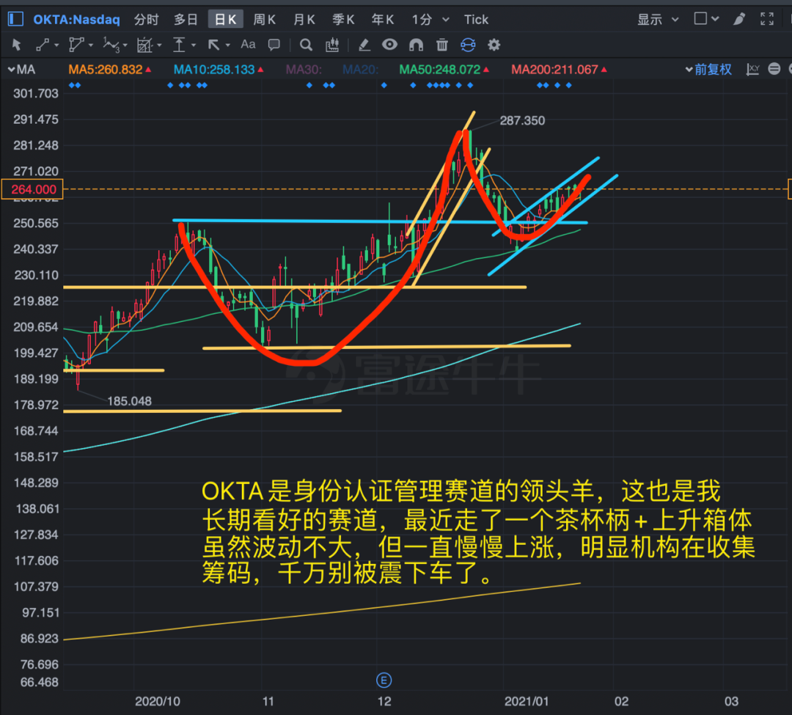792x715 pixels.
Task: Select the polygon shape drawing tool
Action: (x=76, y=45)
